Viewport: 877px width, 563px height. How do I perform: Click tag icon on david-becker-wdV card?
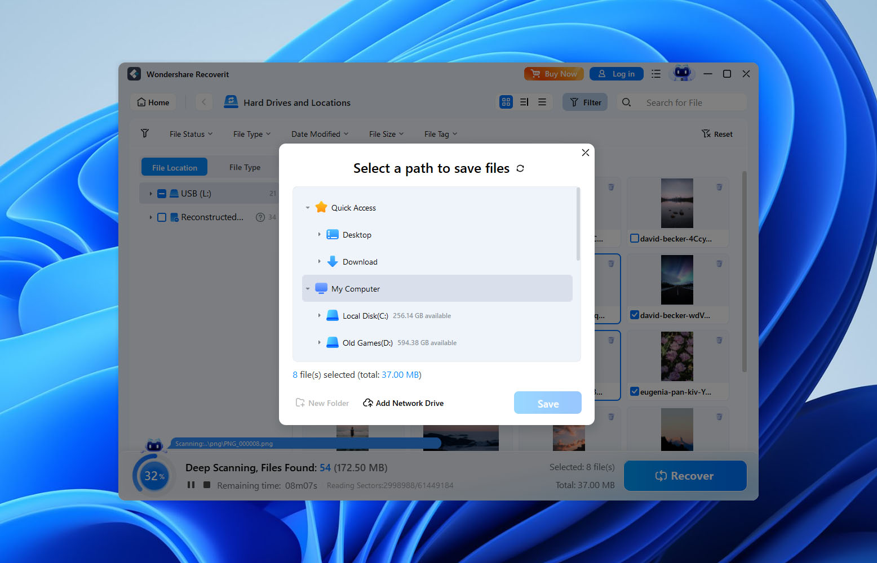coord(719,263)
